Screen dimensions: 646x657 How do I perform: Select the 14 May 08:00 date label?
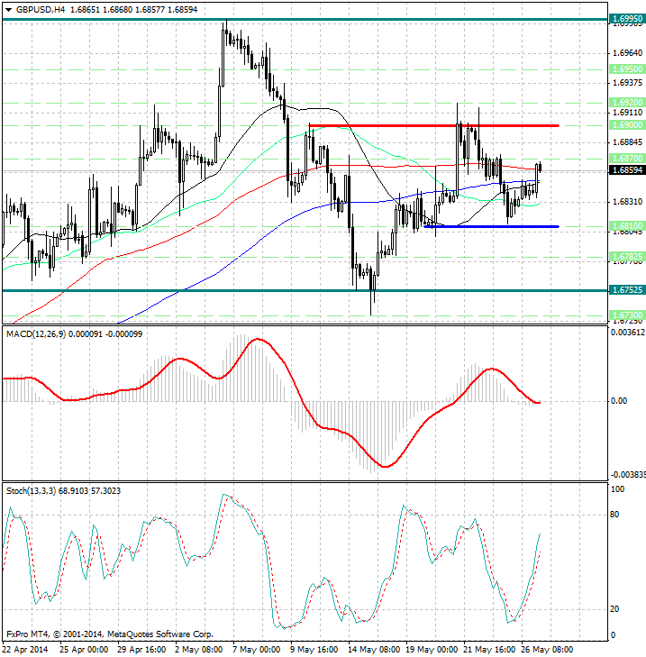tap(374, 650)
